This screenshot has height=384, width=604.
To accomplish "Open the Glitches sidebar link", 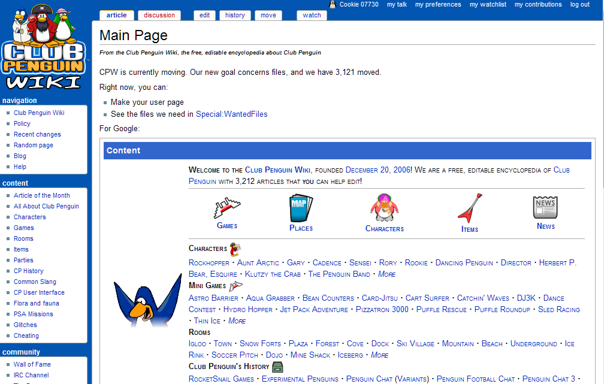I will click(25, 325).
